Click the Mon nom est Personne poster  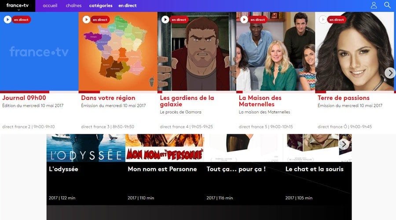pos(165,148)
